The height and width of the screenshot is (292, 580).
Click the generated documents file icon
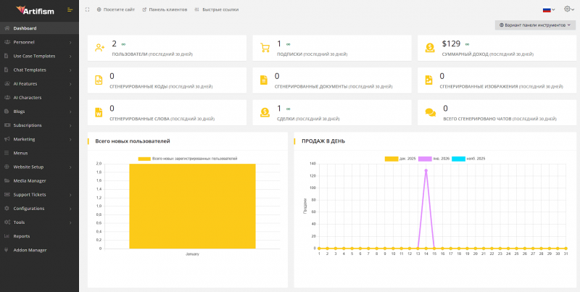264,80
